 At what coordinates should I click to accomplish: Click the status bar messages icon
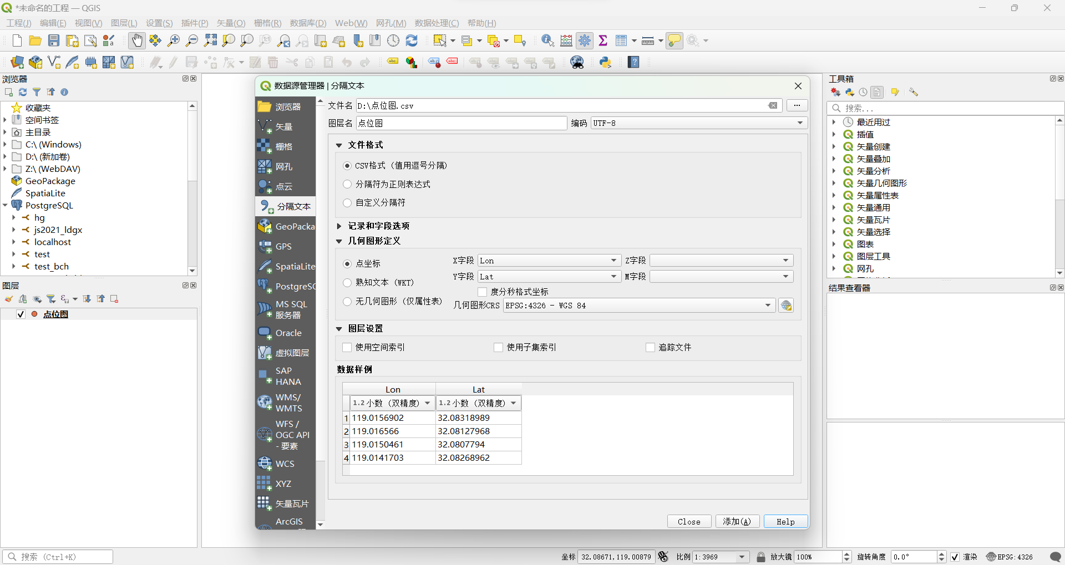pyautogui.click(x=1056, y=557)
